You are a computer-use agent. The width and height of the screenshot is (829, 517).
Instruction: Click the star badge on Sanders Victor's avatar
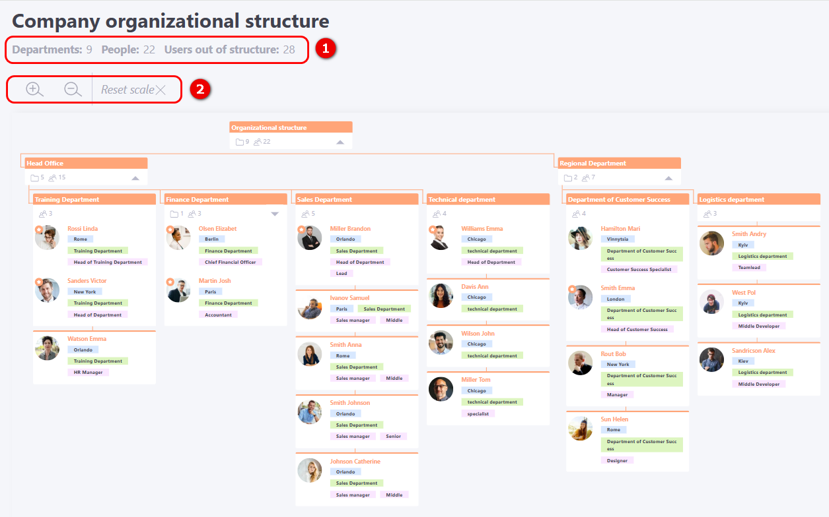[x=38, y=282]
